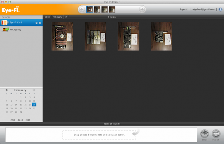
Task: Click the logout link
Action: pyautogui.click(x=183, y=10)
